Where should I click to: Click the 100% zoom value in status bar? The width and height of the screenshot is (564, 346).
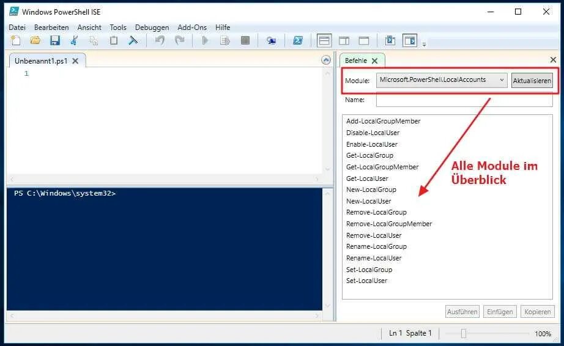543,333
